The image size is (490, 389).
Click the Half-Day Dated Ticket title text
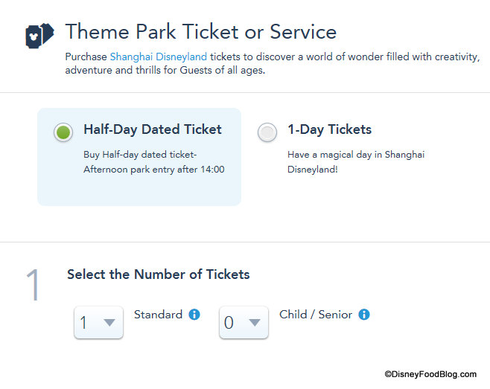coord(153,129)
